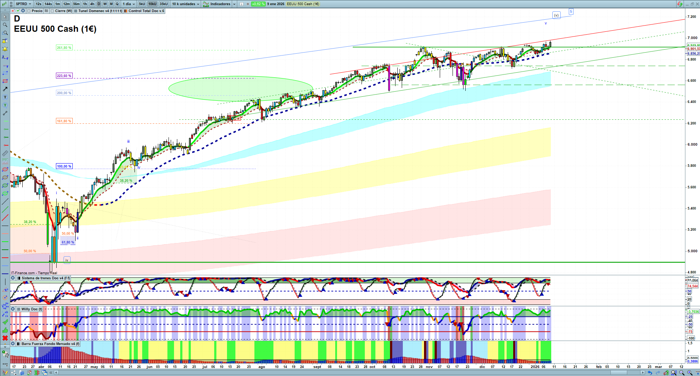Viewport: 700px width, 376px height.
Task: Click the zoom in magnifier in bottom-right
Action: 690,373
